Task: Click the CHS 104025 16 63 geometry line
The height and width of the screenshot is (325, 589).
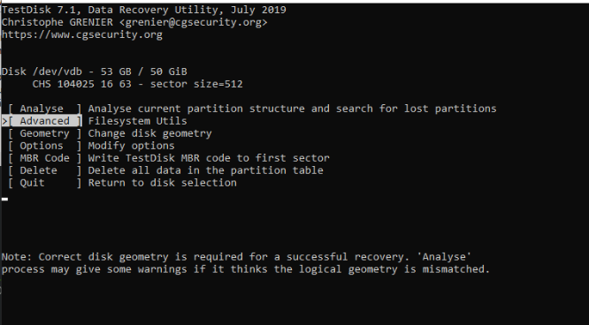Action: 137,84
